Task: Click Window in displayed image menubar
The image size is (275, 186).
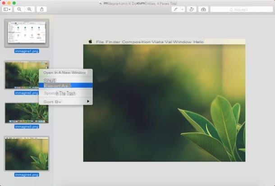Action: [182, 42]
